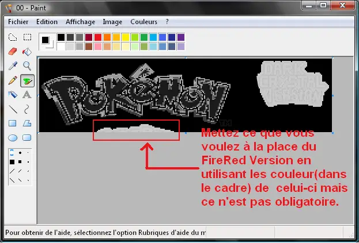Choose the bright red swatch
Viewport: 359px width, 243px height.
[x=98, y=37]
